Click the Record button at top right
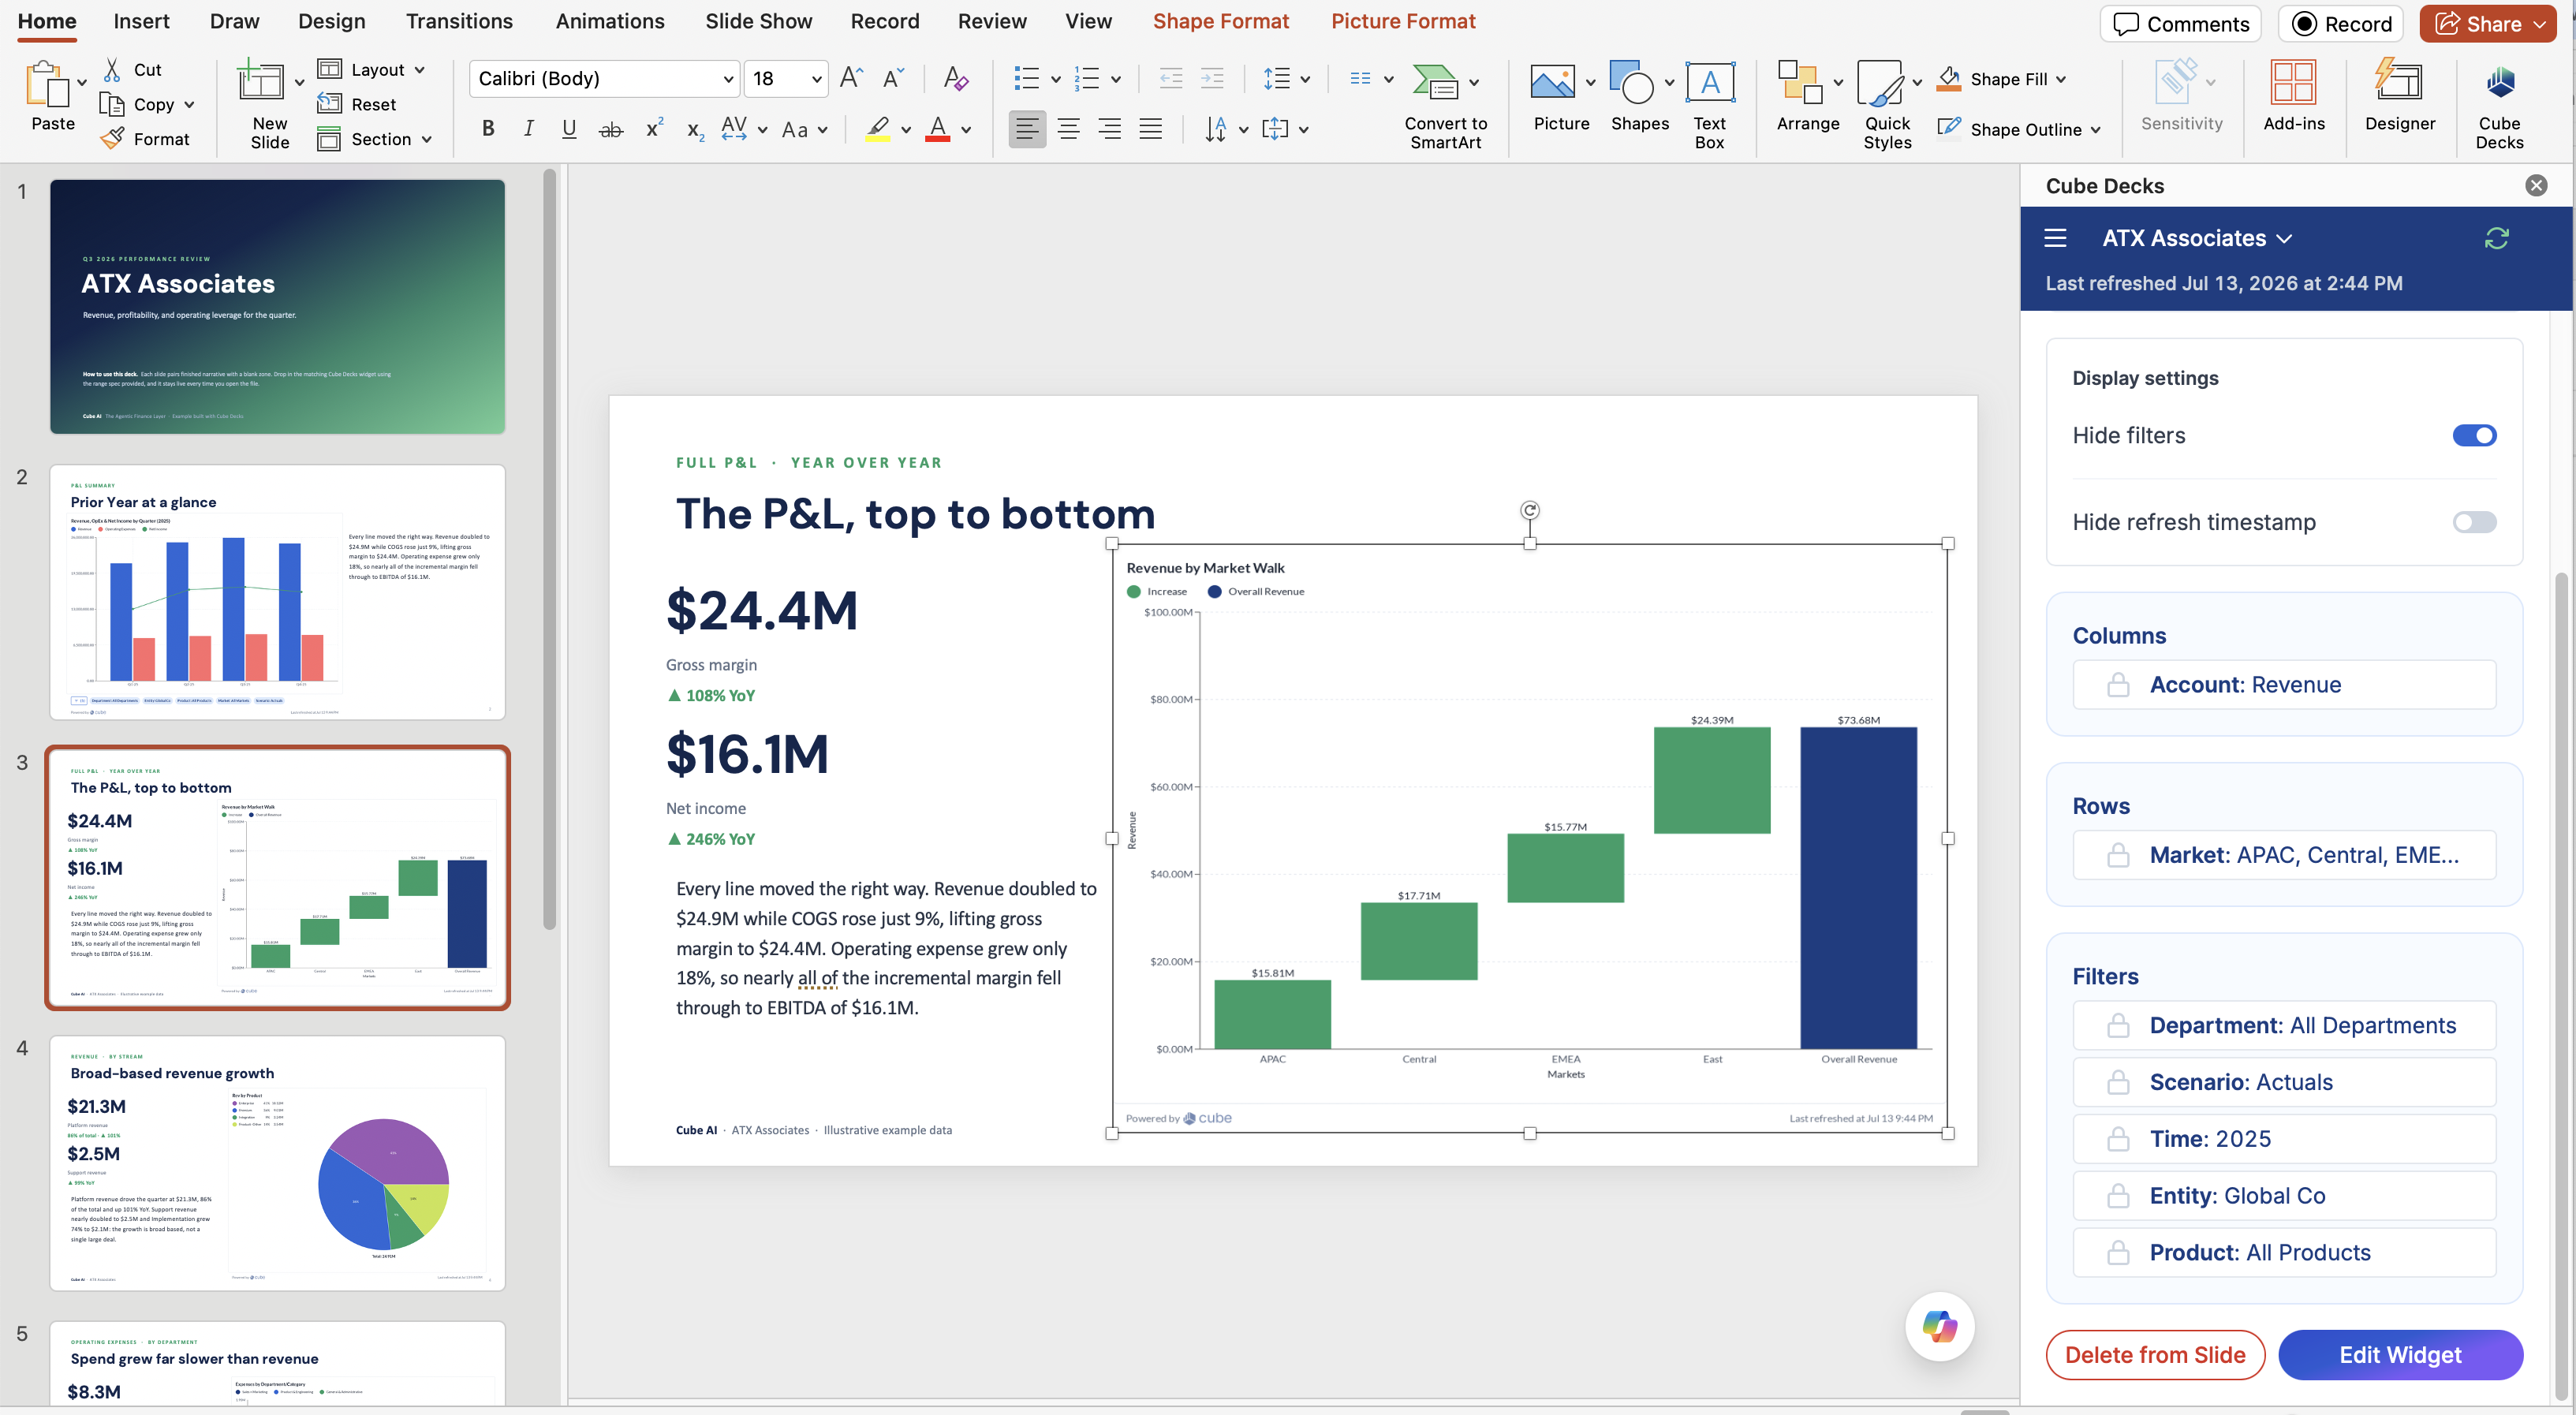This screenshot has width=2576, height=1415. 2340,24
